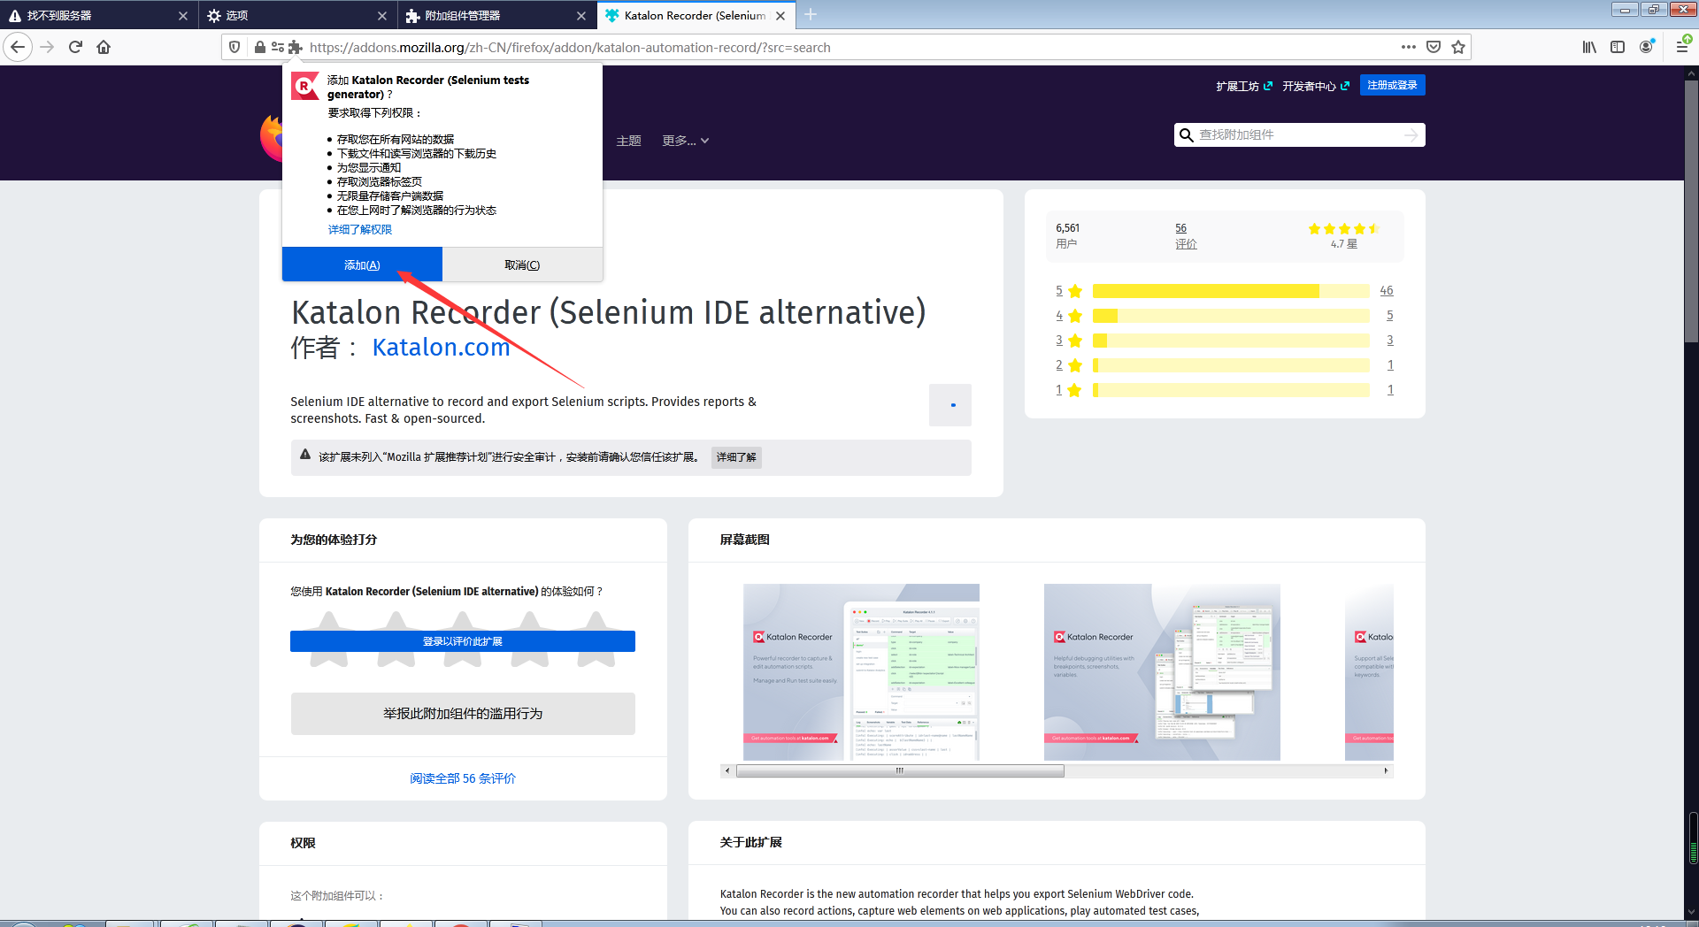The image size is (1699, 927).
Task: Open the 详细了解权限 link
Action: (360, 230)
